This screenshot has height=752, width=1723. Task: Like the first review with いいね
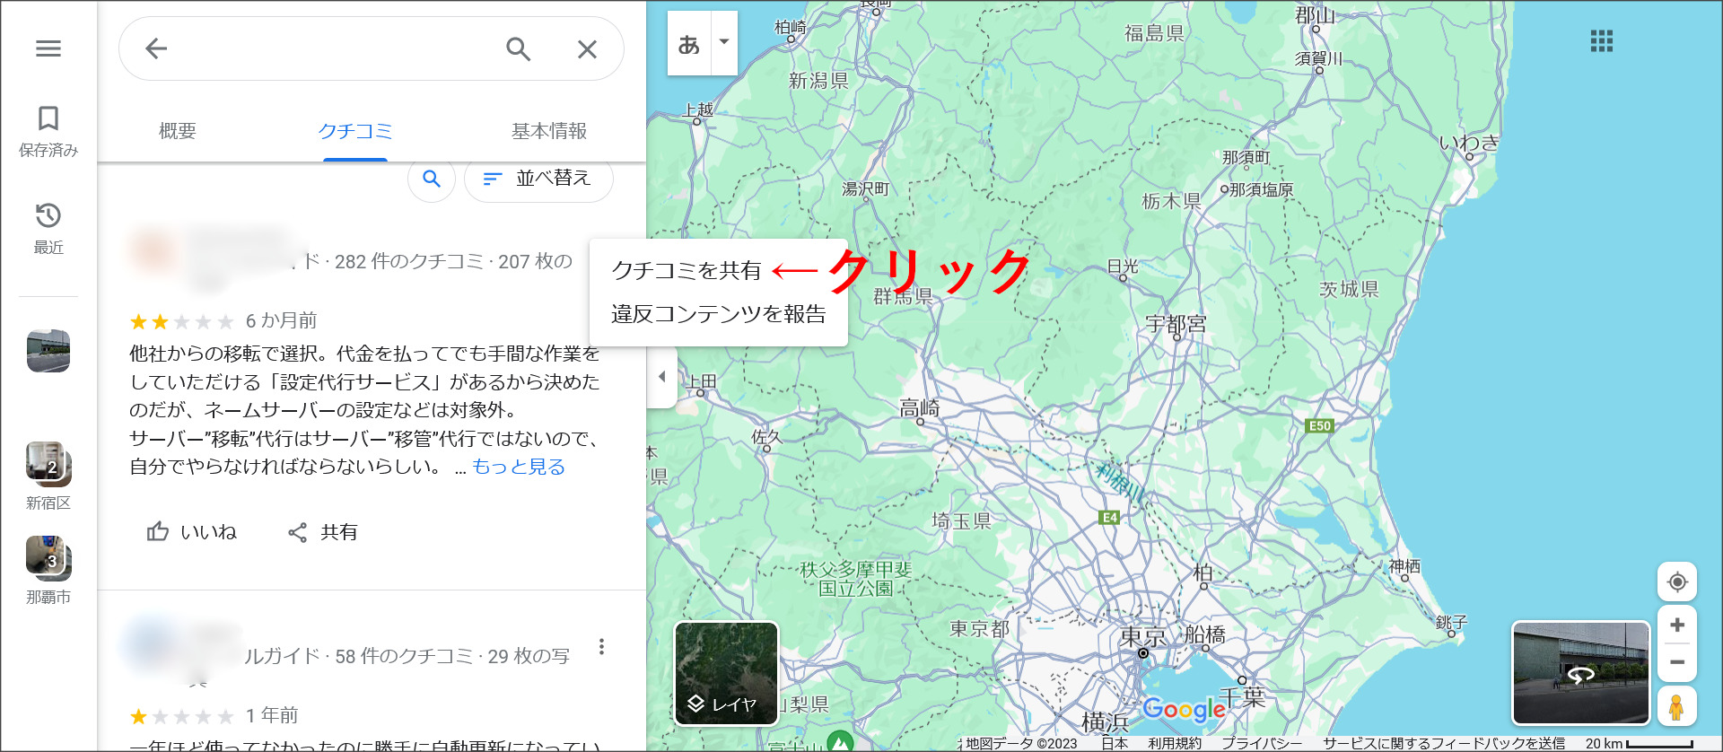click(x=192, y=532)
